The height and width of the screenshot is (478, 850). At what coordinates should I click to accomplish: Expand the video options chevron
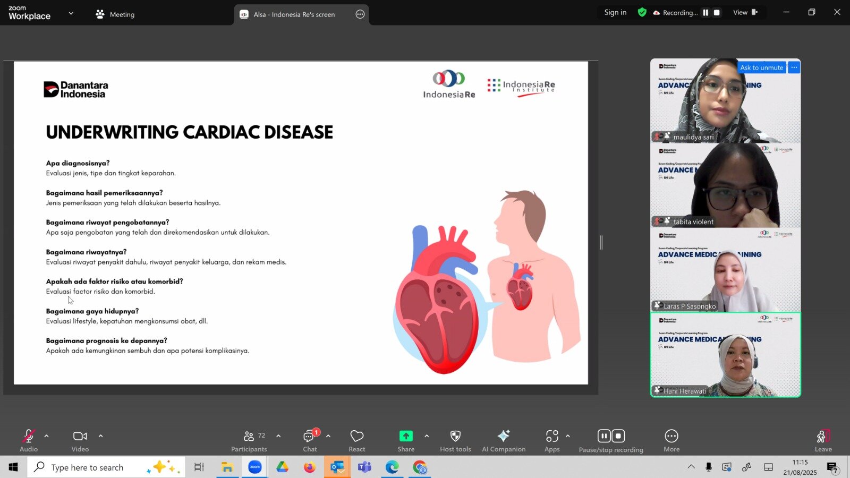point(100,436)
